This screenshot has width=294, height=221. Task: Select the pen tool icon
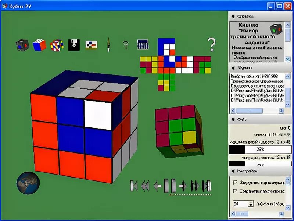point(108,45)
